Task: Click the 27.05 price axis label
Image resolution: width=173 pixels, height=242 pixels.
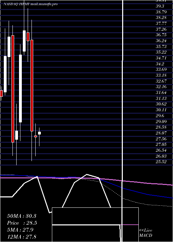Action: coord(161,145)
